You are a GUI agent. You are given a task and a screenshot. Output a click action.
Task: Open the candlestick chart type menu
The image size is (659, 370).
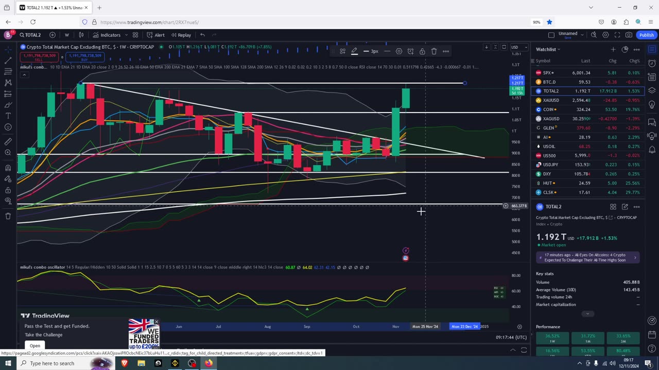81,35
